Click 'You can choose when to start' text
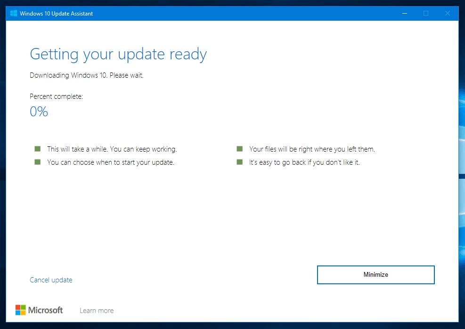Screen dimensions: 465x329 (111, 162)
